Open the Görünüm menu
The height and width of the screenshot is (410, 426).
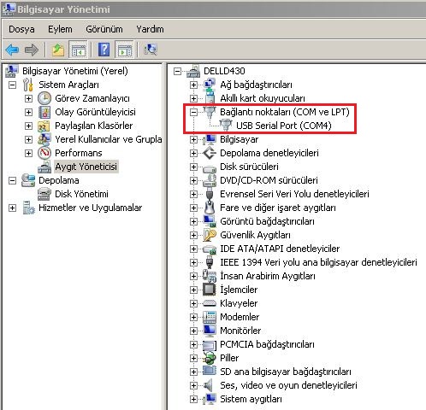(104, 29)
